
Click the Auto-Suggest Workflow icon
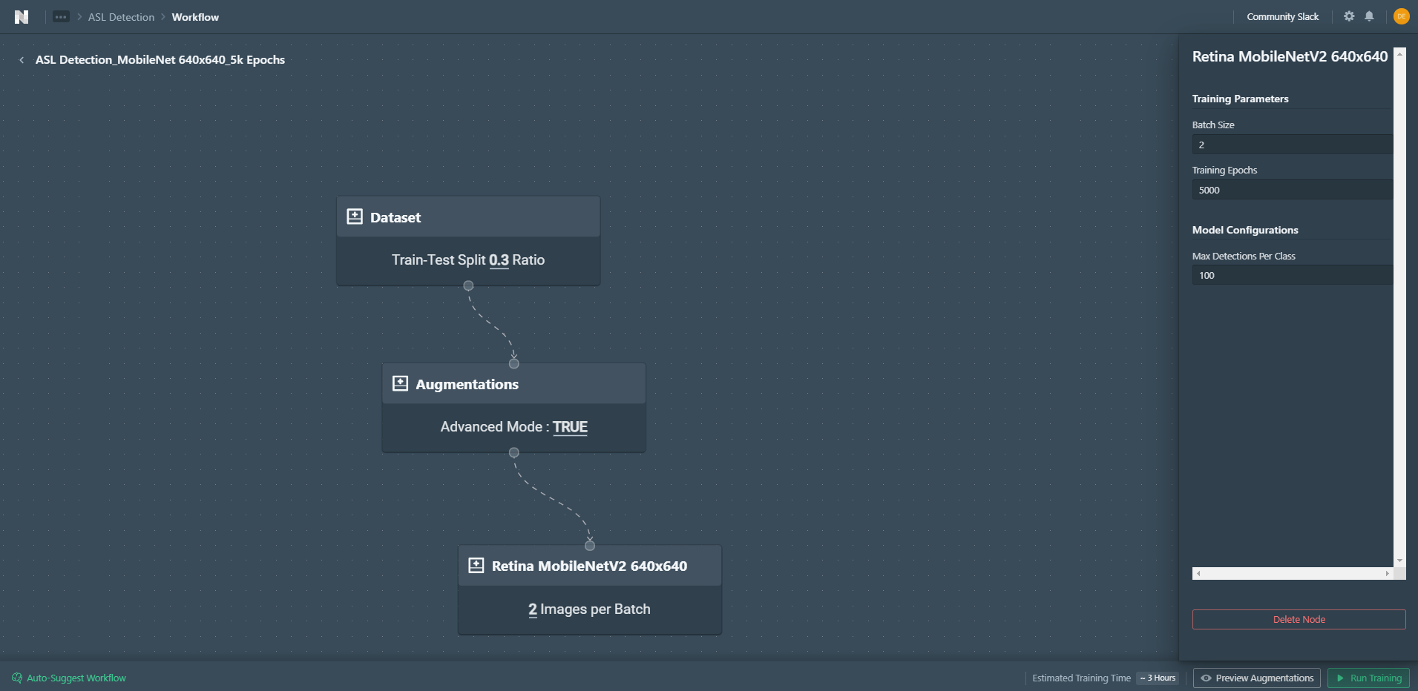pos(17,678)
